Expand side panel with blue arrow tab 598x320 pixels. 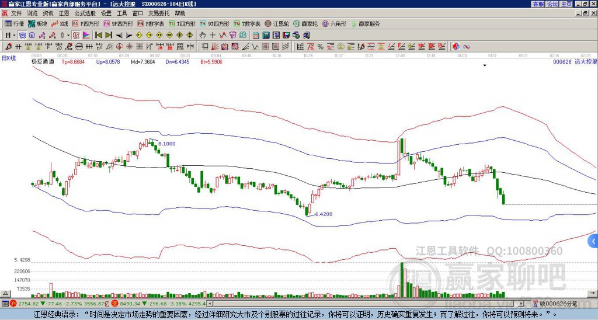(x=593, y=241)
